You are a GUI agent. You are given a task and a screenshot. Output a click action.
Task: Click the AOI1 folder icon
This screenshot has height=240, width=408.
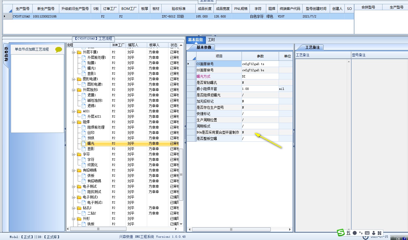point(79,111)
